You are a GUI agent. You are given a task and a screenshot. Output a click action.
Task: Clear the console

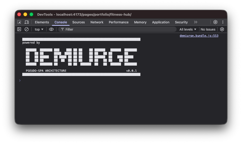(x=27, y=29)
